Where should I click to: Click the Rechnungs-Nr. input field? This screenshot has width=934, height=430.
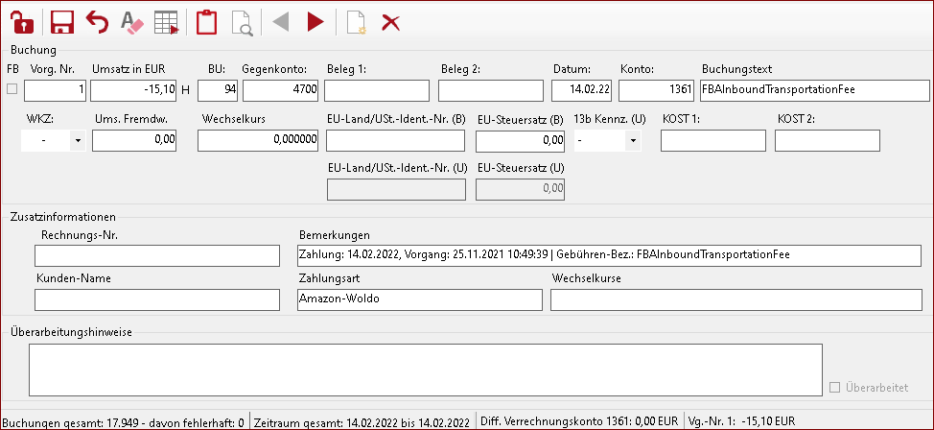(x=157, y=255)
